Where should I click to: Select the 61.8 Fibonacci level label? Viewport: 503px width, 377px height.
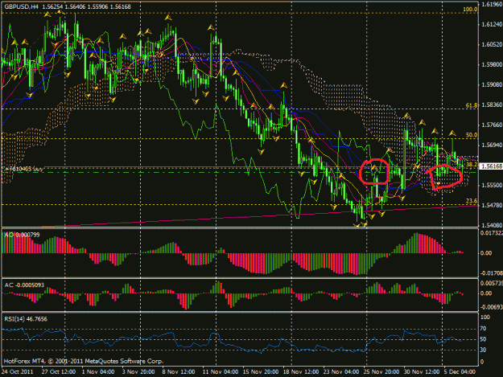tap(471, 105)
